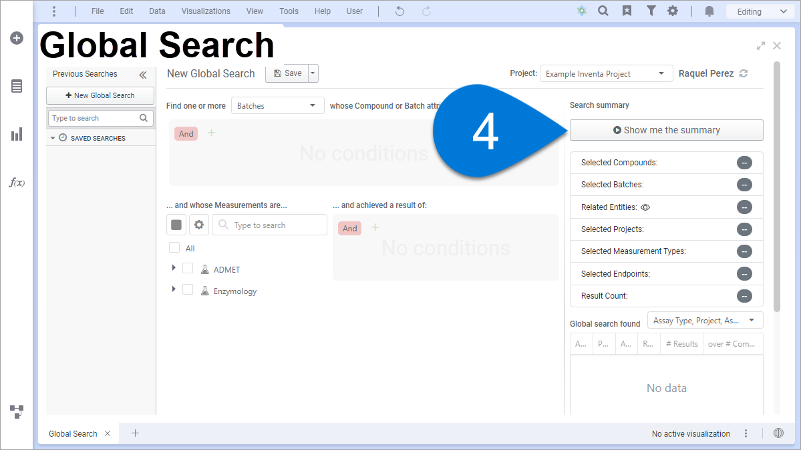The height and width of the screenshot is (450, 801).
Task: Focus the measurements Type to search field
Action: [x=269, y=225]
